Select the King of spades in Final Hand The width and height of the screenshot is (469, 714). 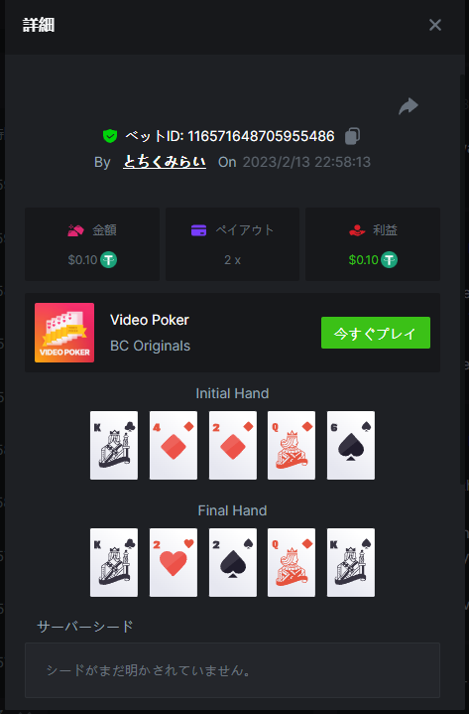point(351,562)
